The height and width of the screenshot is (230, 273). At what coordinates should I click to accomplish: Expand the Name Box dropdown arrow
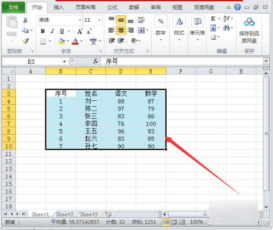click(64, 62)
